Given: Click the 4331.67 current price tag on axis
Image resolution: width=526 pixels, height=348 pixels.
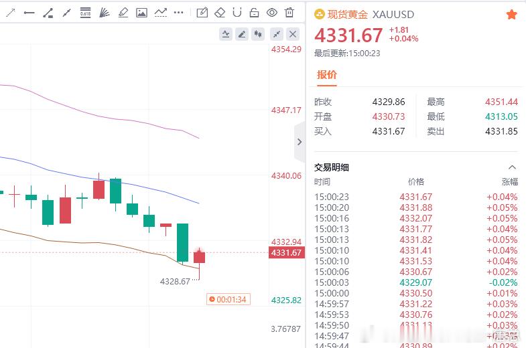Looking at the screenshot, I should coord(287,252).
